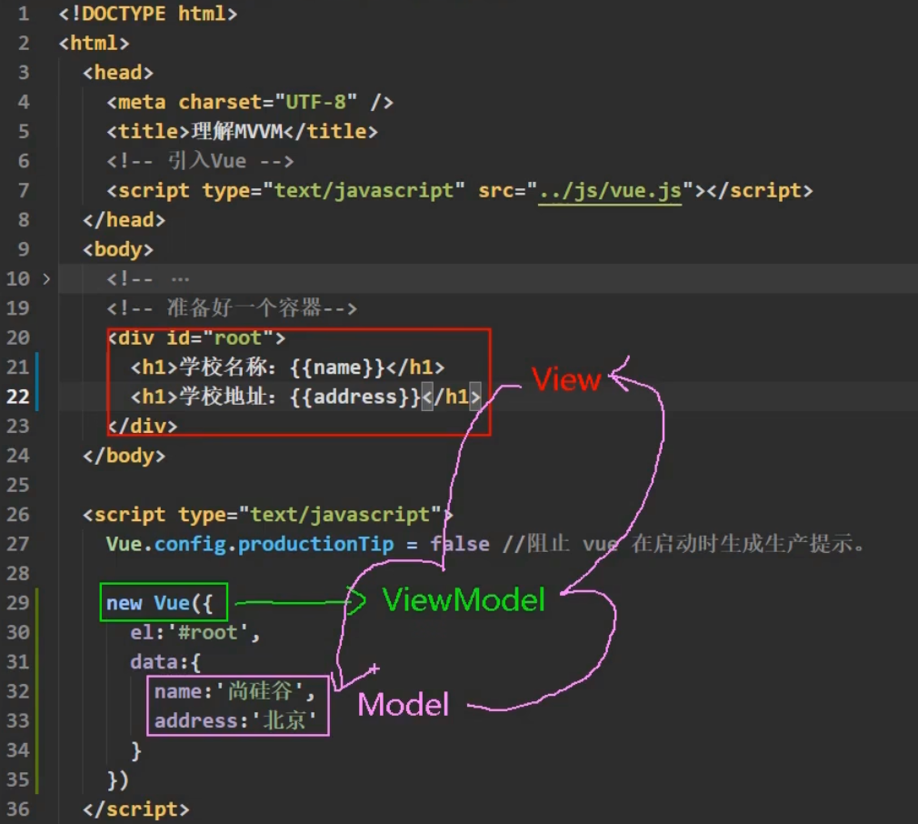Place cursor on {{name}} interpolation
Image resolution: width=918 pixels, height=824 pixels.
click(x=337, y=367)
